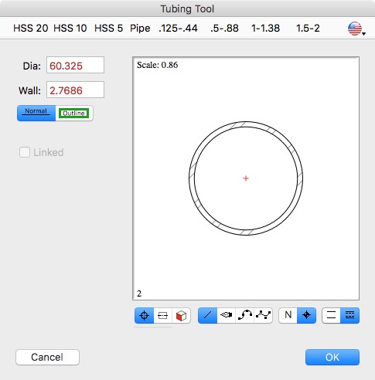Choose the side view rectangle icon
Image resolution: width=375 pixels, height=380 pixels.
(162, 315)
